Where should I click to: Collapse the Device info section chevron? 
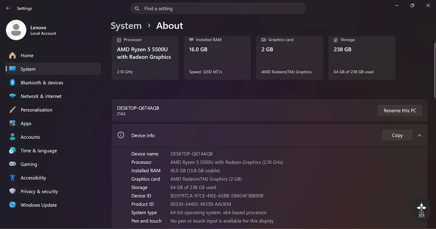pos(420,135)
